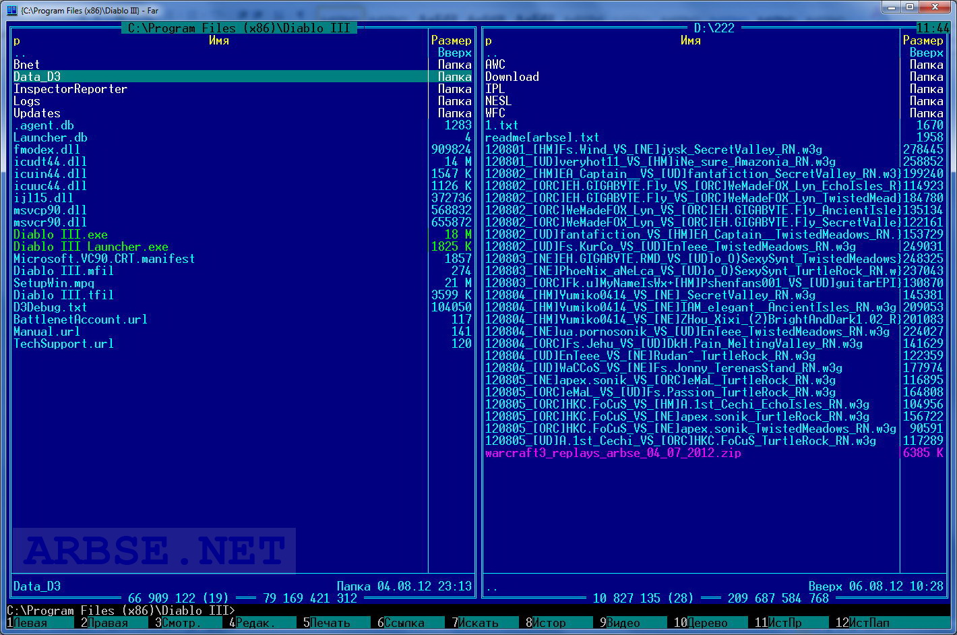Select the replay 120804_[UD]EnTeee_VS_[NE]Rudan^_TurtleRock_RN.w3g
The height and width of the screenshot is (635, 957).
[650, 356]
